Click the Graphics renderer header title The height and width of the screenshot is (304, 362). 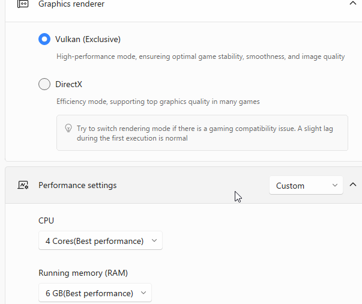[x=71, y=4]
